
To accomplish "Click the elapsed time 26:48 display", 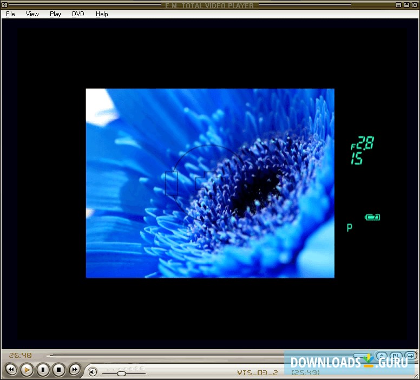I will 21,355.
